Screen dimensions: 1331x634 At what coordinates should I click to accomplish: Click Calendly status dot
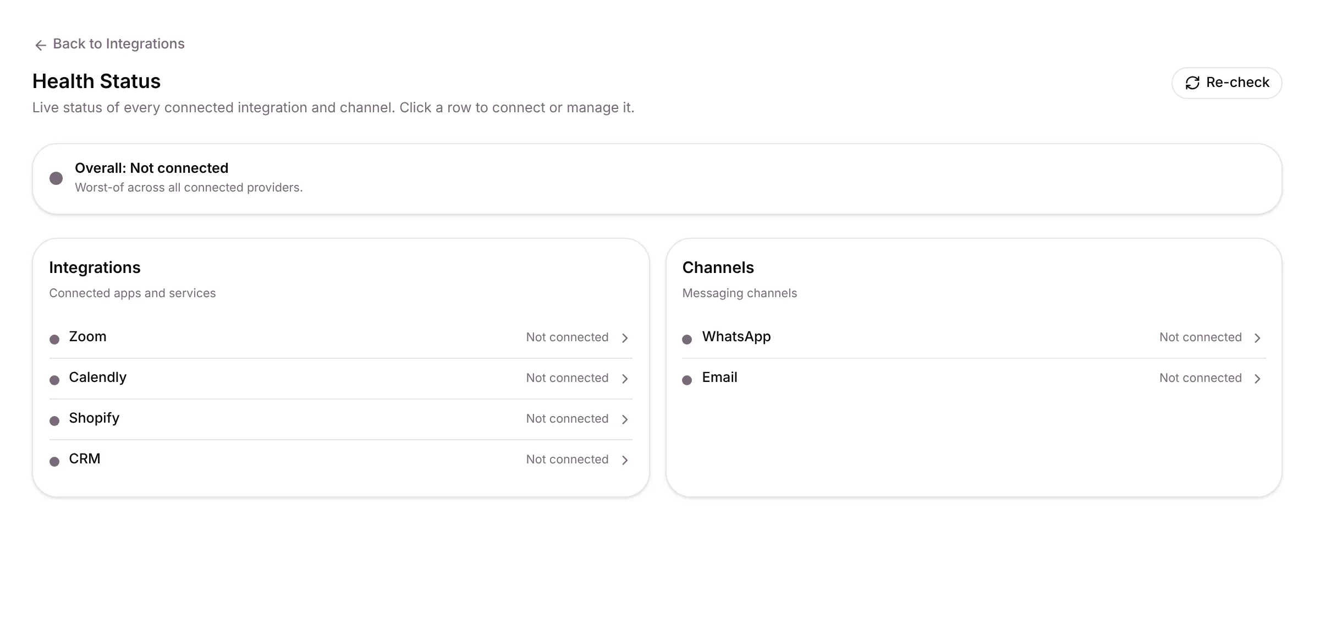click(54, 380)
